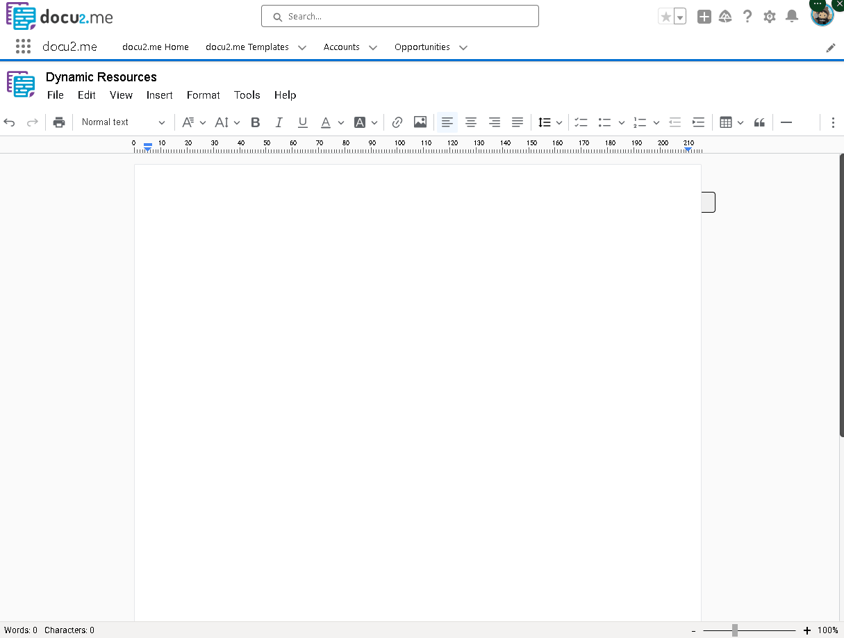Open the line spacing dropdown
The height and width of the screenshot is (638, 844).
(550, 122)
